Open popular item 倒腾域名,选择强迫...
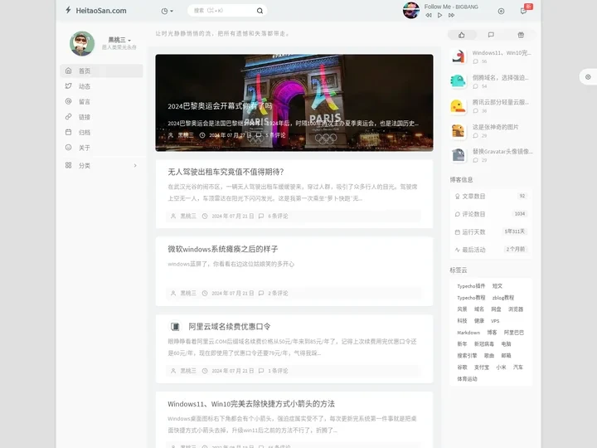 point(500,78)
